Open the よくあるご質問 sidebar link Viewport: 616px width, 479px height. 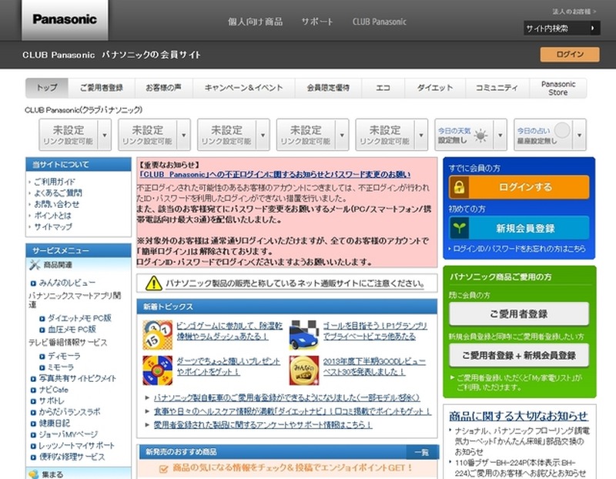[56, 193]
